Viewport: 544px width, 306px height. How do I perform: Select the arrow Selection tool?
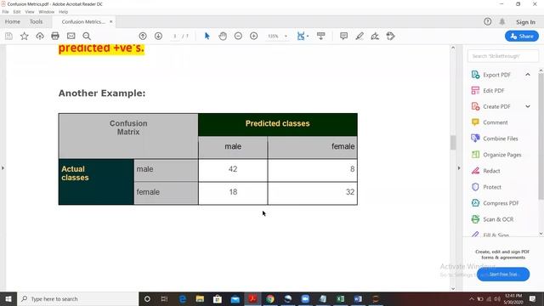pyautogui.click(x=207, y=36)
